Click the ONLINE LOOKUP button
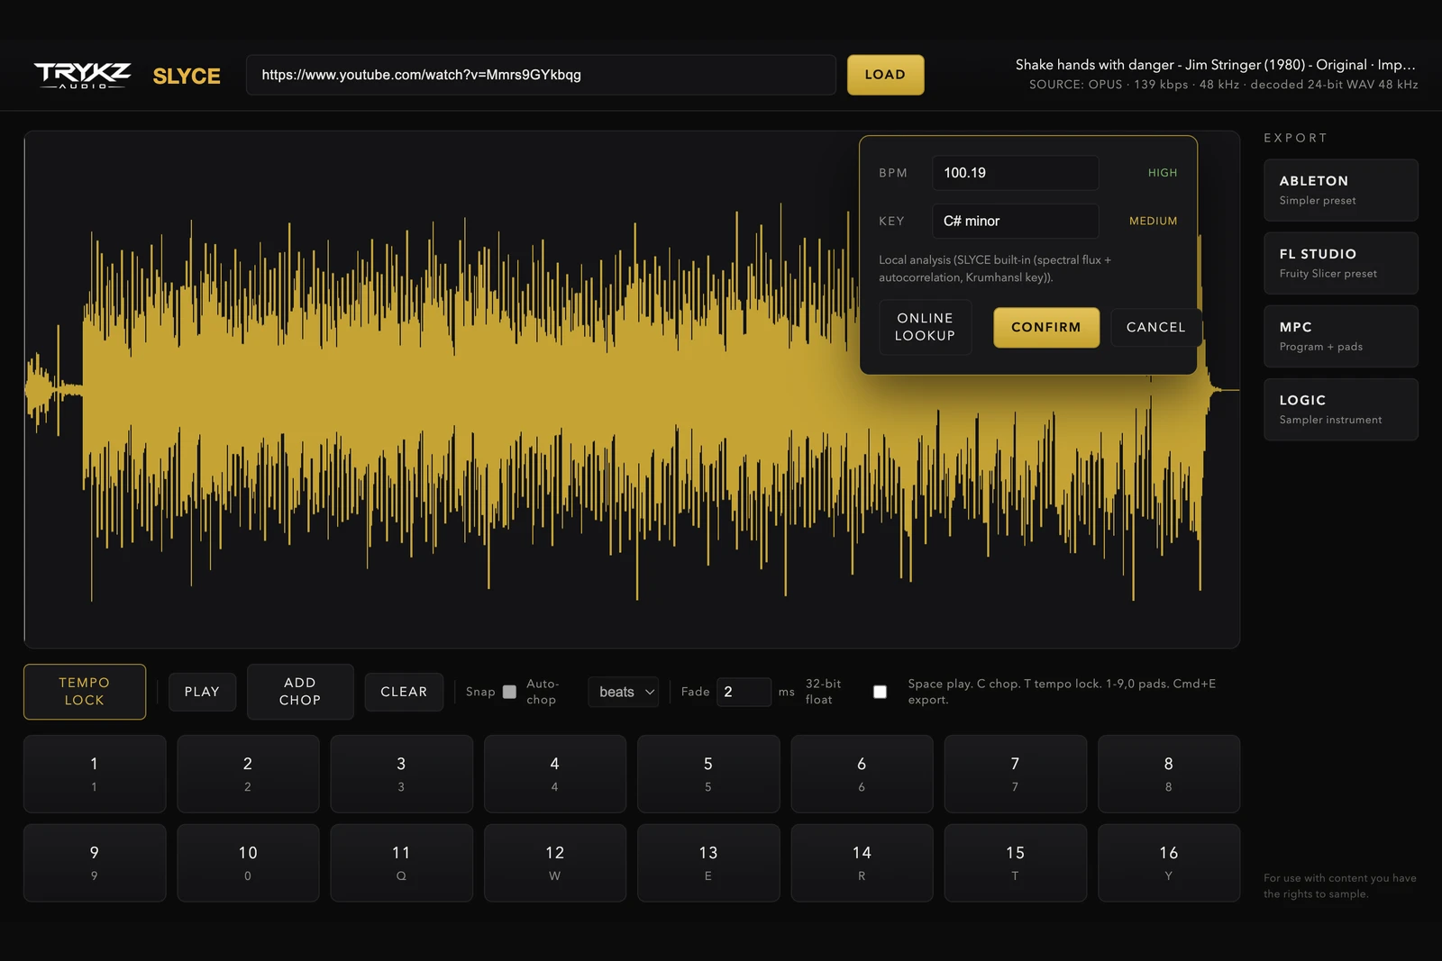Screen dimensions: 1442x961 [925, 327]
